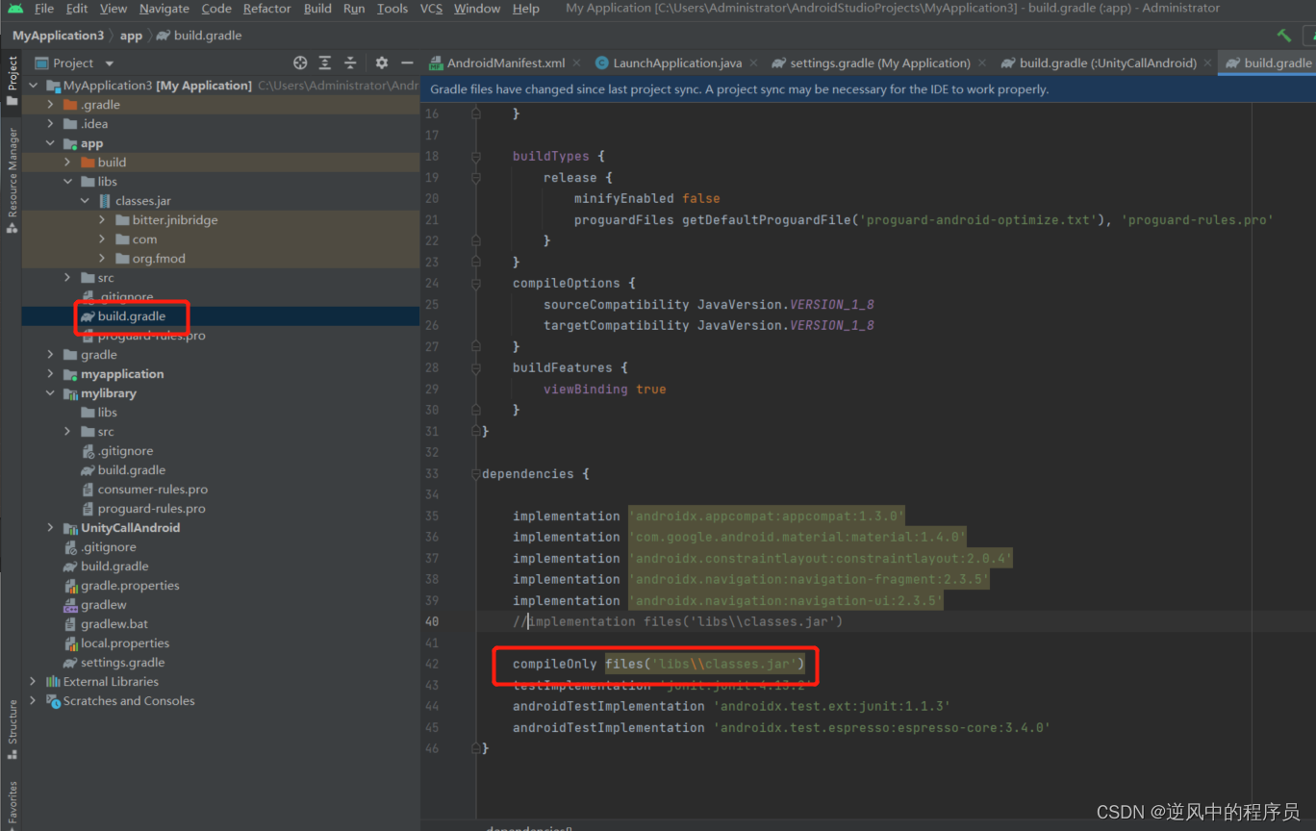
Task: Expand the .idea folder
Action: click(x=51, y=124)
